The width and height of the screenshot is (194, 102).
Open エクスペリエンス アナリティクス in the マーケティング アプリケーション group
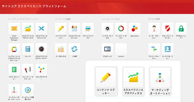coord(28,29)
